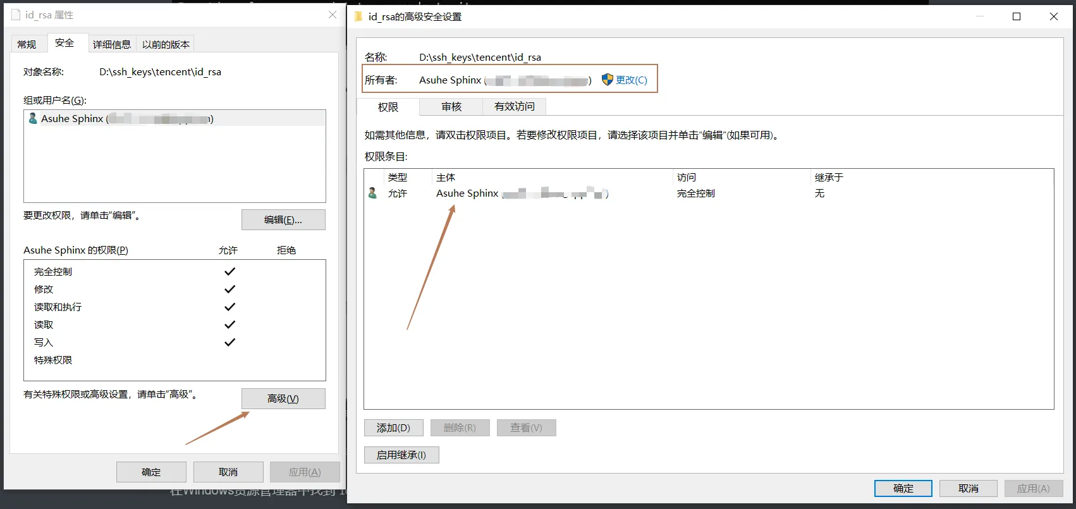Switch to the 审核 tab
Screen dimensions: 1076x509
[451, 107]
